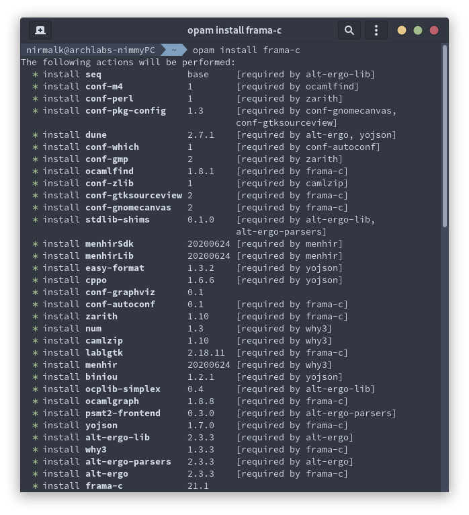Click package name 'psmt2-frontend'

[123, 413]
